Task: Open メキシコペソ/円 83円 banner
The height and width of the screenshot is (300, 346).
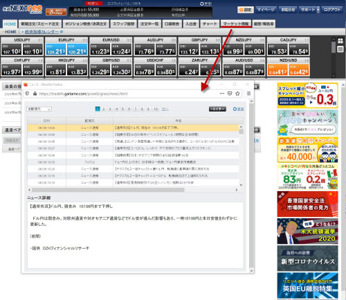Action: pyautogui.click(x=307, y=177)
